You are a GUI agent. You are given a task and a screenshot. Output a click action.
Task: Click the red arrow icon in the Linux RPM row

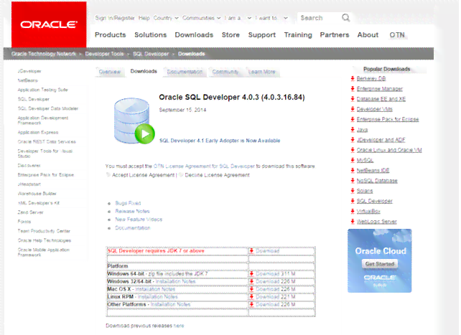(x=251, y=296)
